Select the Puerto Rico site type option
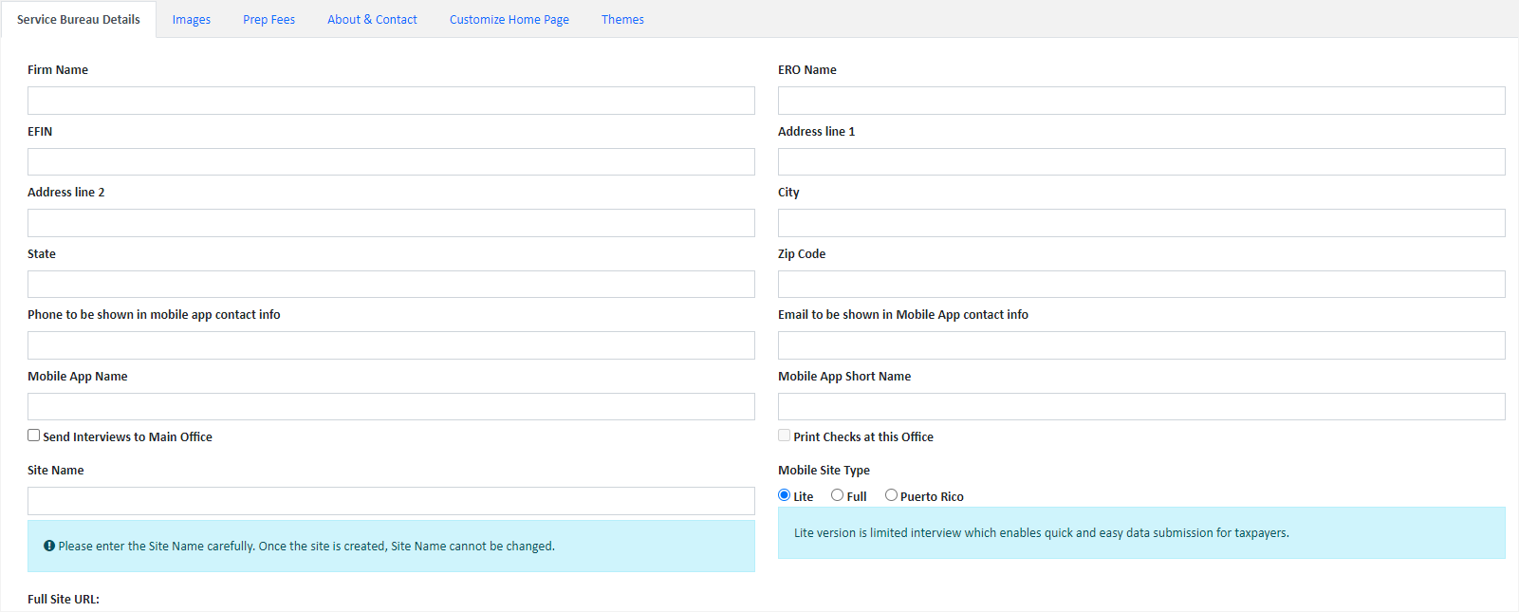This screenshot has width=1519, height=612. [891, 495]
